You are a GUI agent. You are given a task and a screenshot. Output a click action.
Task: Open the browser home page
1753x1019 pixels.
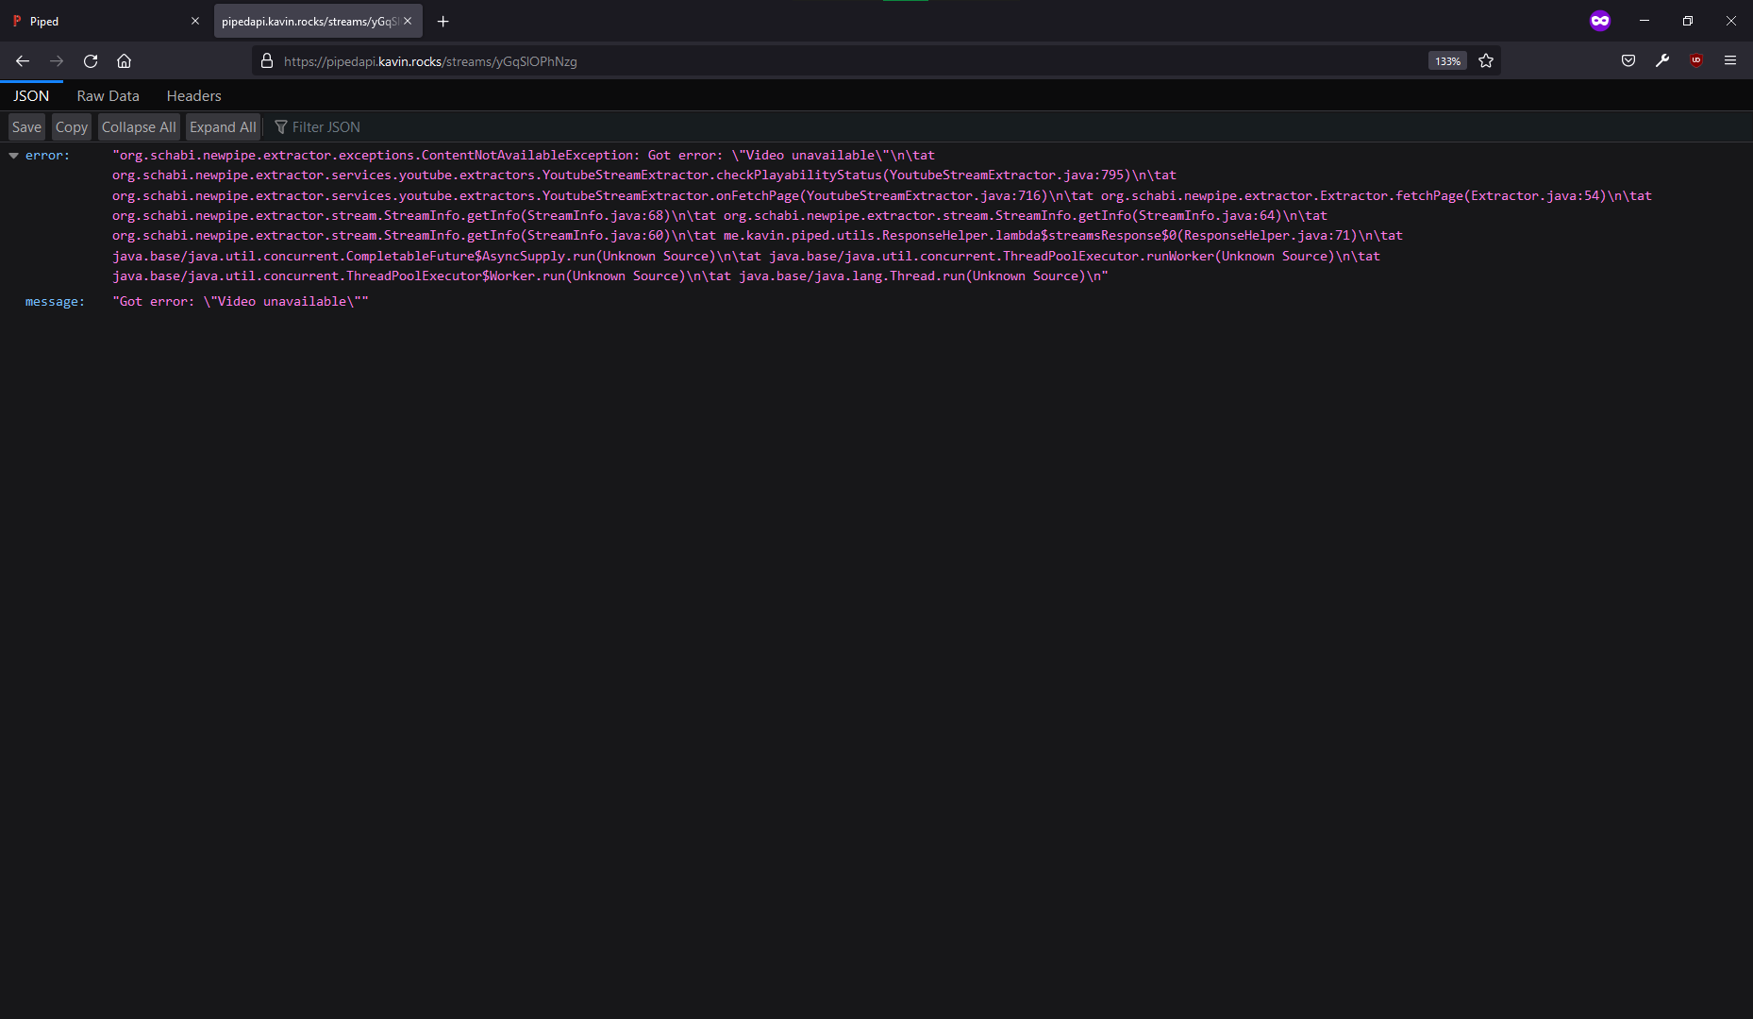pos(124,60)
